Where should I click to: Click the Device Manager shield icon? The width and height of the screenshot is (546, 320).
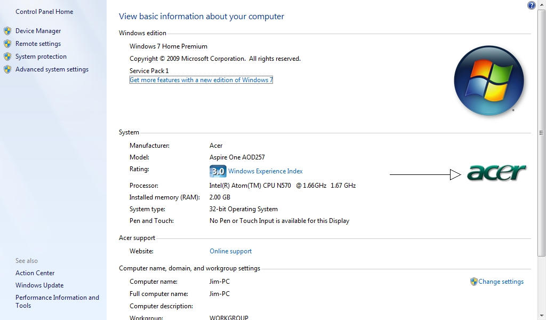7,31
